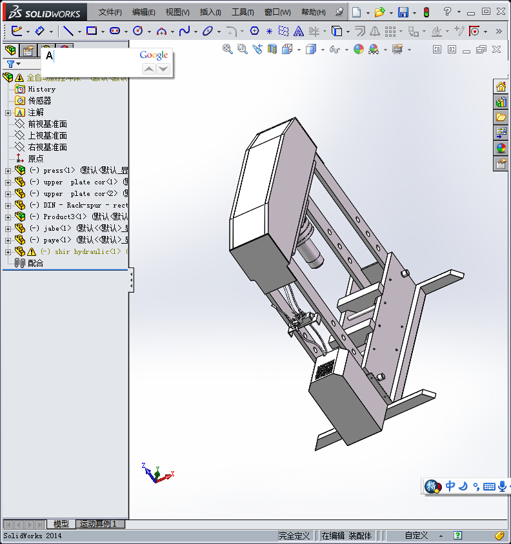The height and width of the screenshot is (544, 511).
Task: Select the Sketch tool
Action: tap(17, 31)
